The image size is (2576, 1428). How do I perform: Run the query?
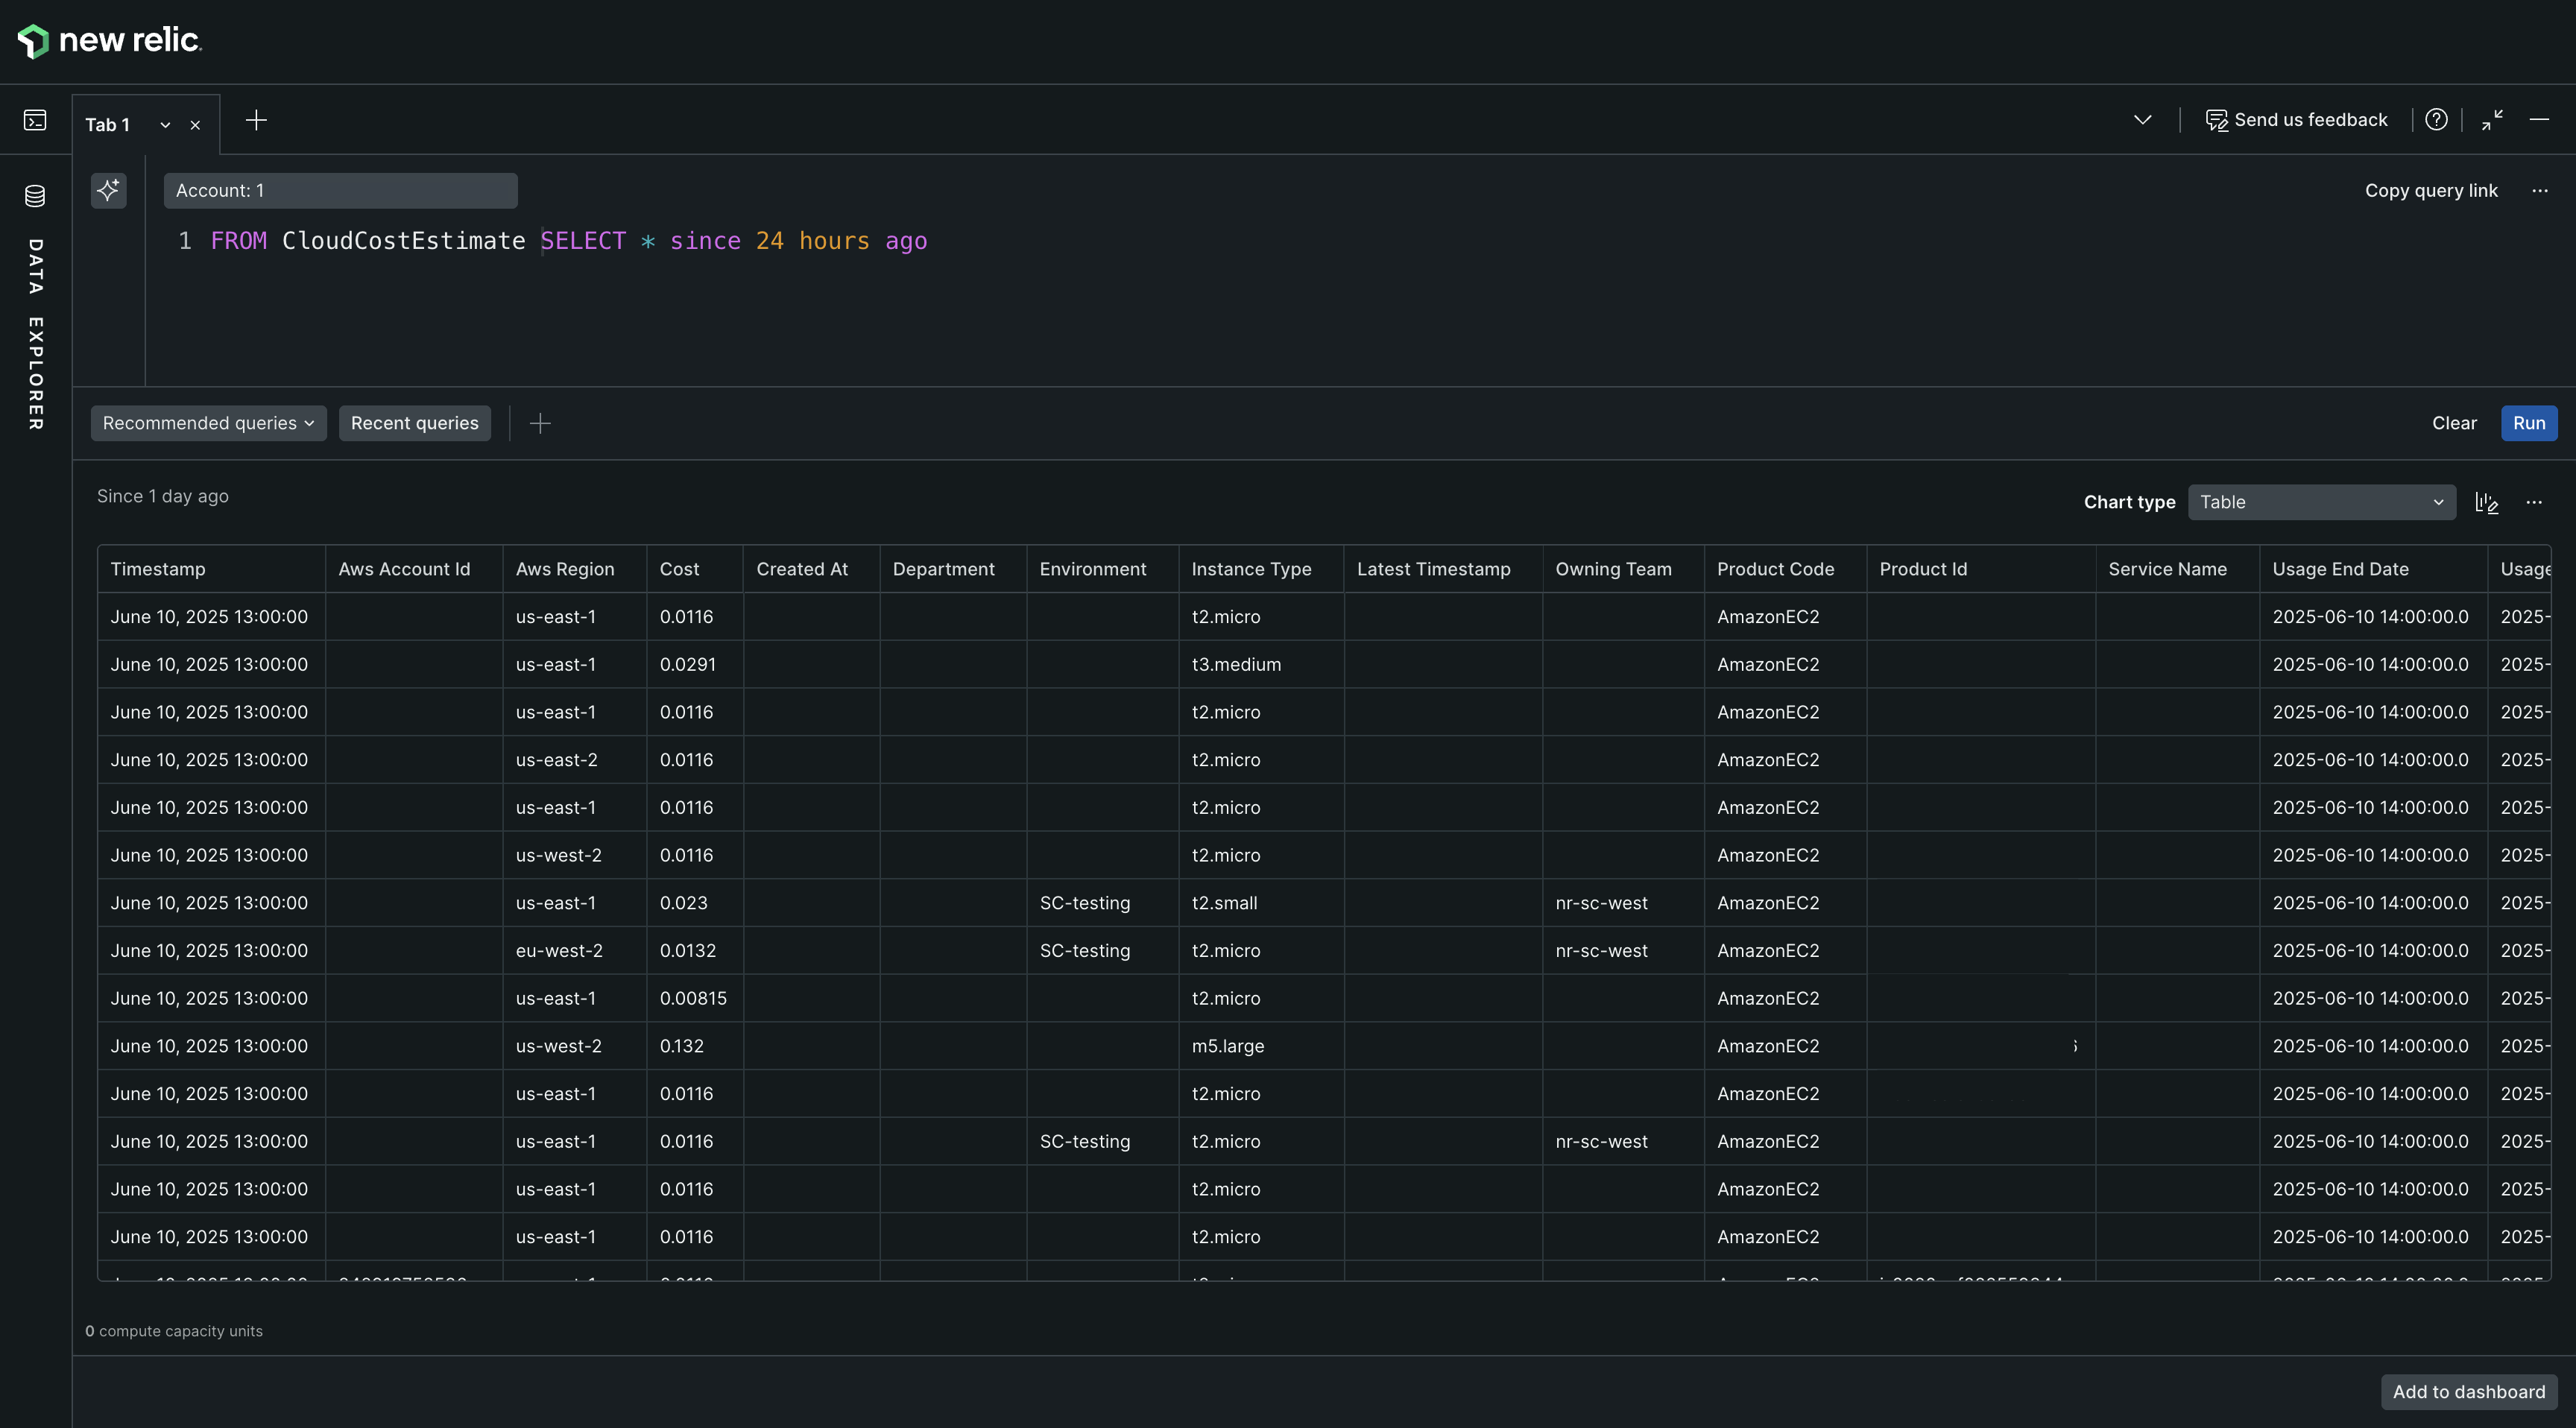[x=2528, y=424]
